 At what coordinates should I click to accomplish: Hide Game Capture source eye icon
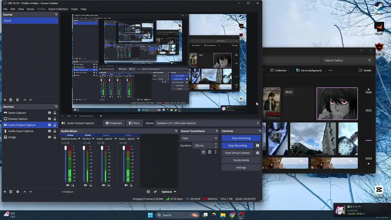coord(49,113)
